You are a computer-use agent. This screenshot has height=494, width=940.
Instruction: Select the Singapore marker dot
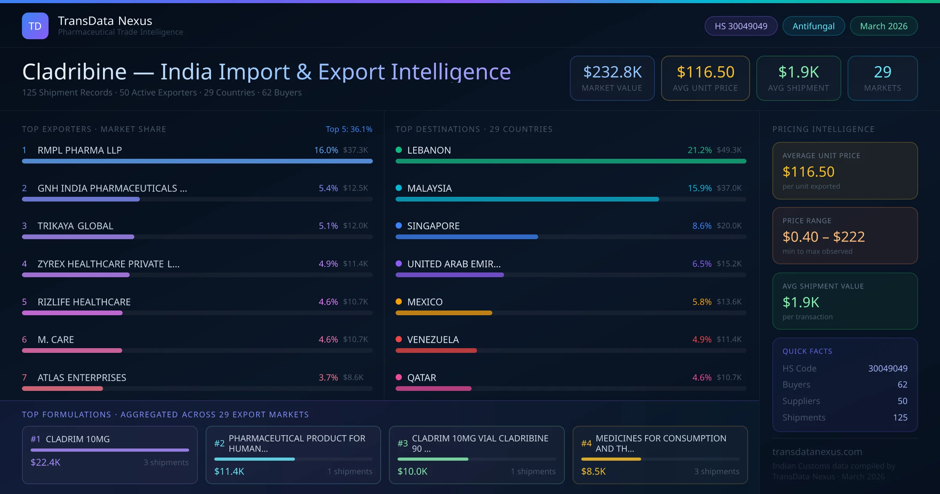click(398, 225)
